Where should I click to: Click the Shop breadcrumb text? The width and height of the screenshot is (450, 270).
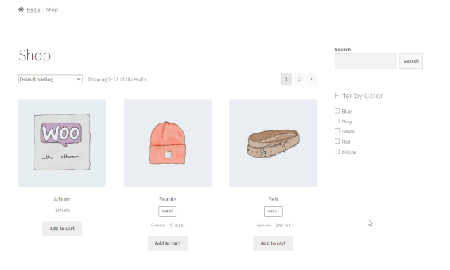point(52,10)
